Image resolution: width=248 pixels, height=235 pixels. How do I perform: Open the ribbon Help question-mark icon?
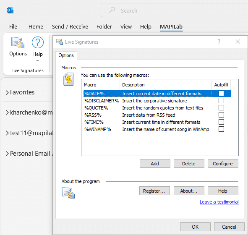(38, 42)
